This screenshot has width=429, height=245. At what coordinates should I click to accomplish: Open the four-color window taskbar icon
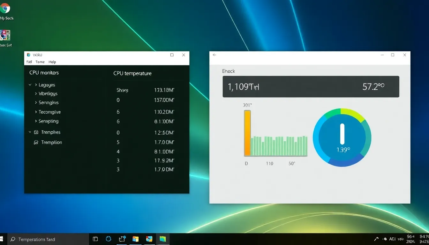[136, 239]
